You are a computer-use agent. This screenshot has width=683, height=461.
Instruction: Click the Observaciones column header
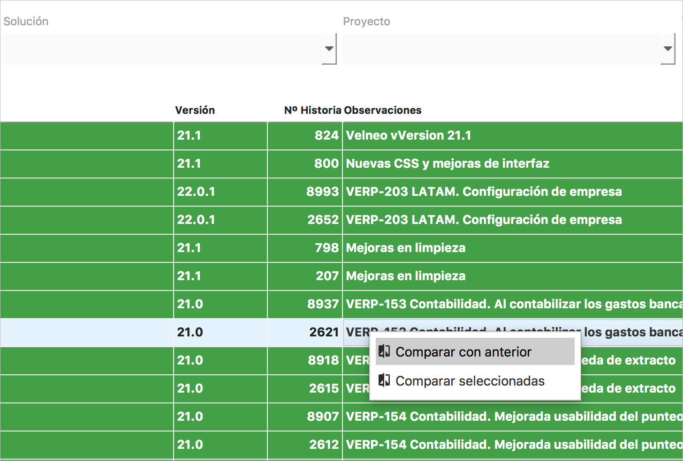383,110
